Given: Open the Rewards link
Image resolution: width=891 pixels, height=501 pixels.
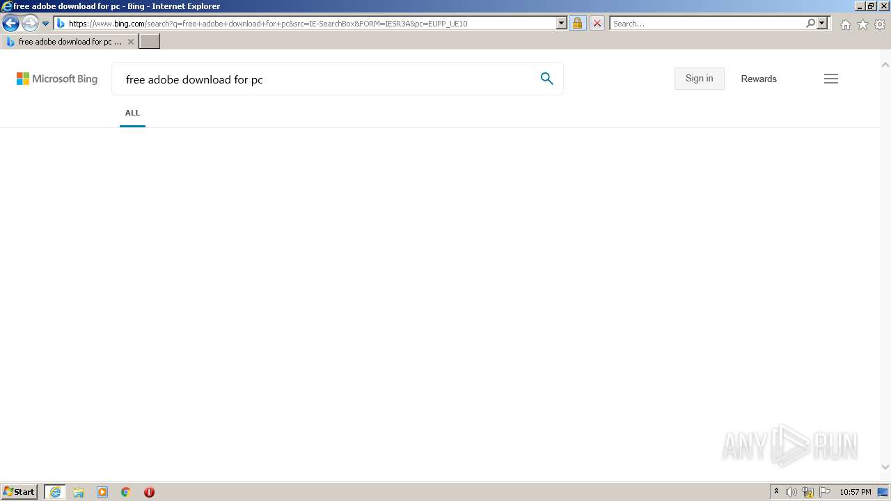Looking at the screenshot, I should pos(759,79).
